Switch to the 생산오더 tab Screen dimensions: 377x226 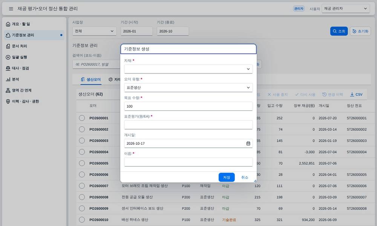pyautogui.click(x=91, y=79)
